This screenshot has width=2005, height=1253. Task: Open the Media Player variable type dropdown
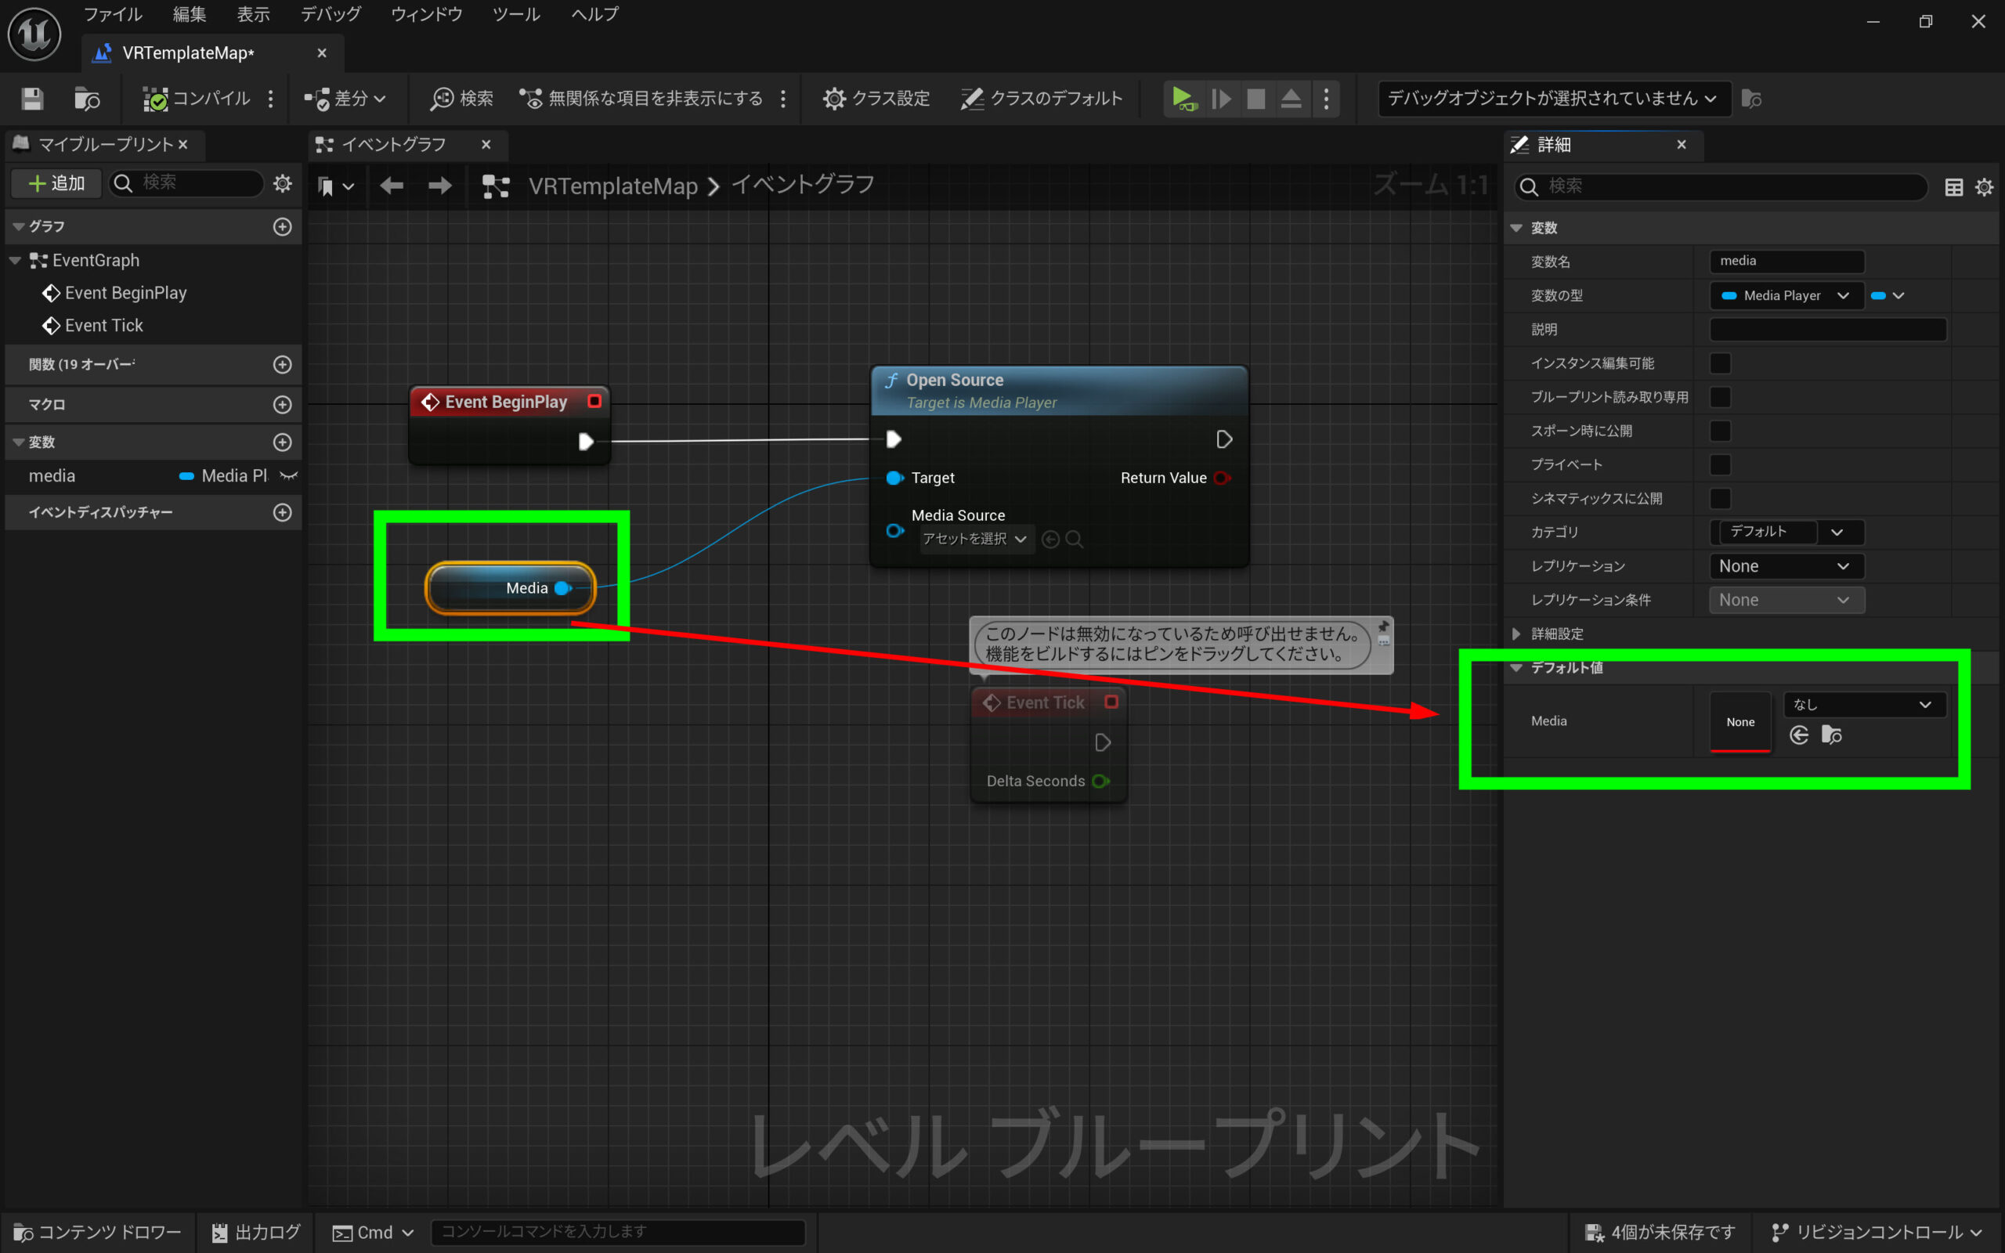point(1786,296)
